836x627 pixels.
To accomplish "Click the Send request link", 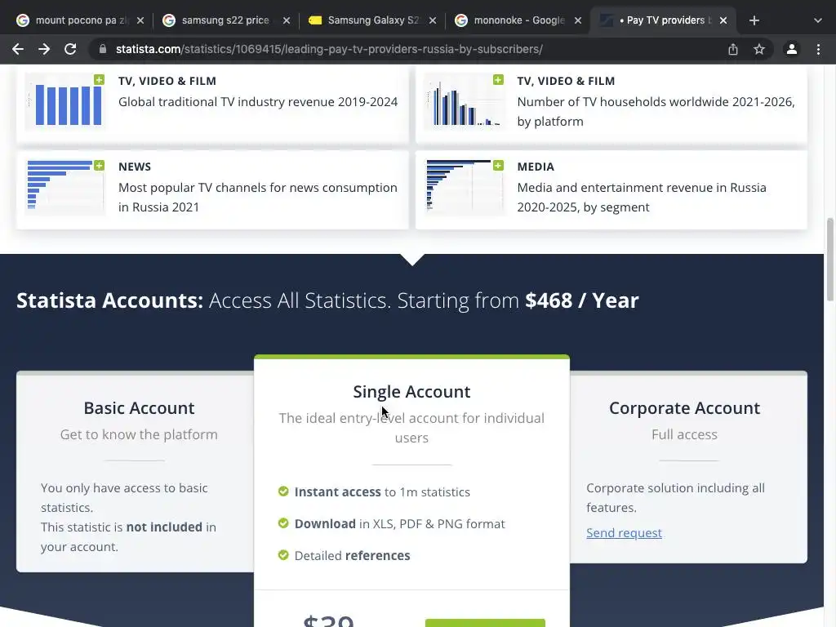I will point(624,532).
